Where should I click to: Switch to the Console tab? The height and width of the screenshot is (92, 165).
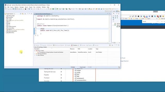(x=83, y=45)
